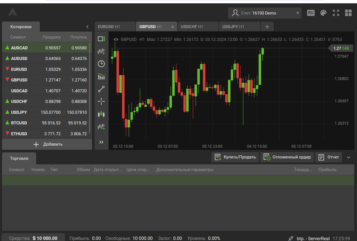Select the Котировки tab

click(21, 27)
